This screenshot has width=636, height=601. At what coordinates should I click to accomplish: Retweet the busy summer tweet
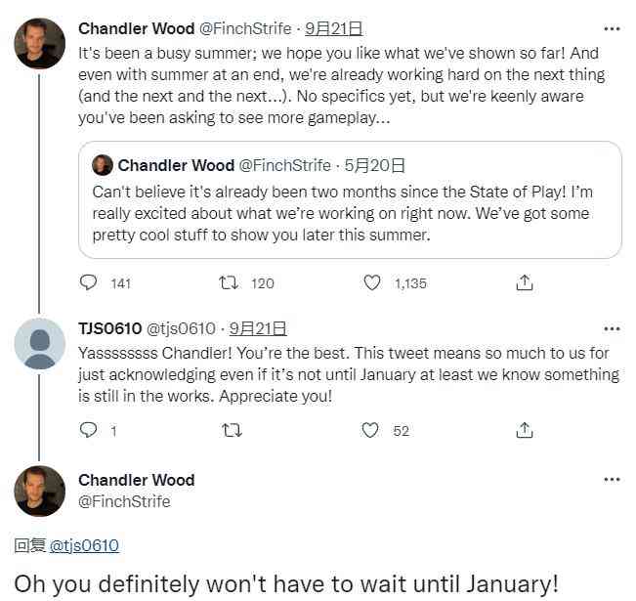229,282
